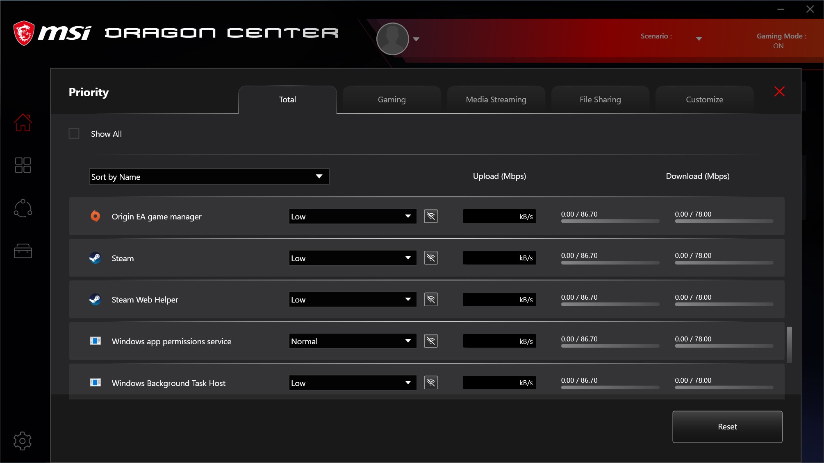824x463 pixels.
Task: Switch to the Media Streaming tab
Action: (496, 99)
